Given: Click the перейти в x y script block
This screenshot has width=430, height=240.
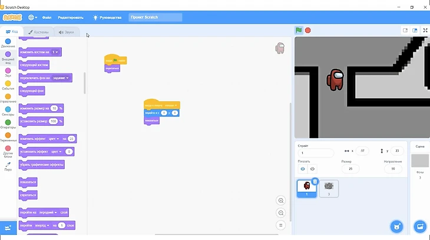Looking at the screenshot, I should tap(161, 113).
